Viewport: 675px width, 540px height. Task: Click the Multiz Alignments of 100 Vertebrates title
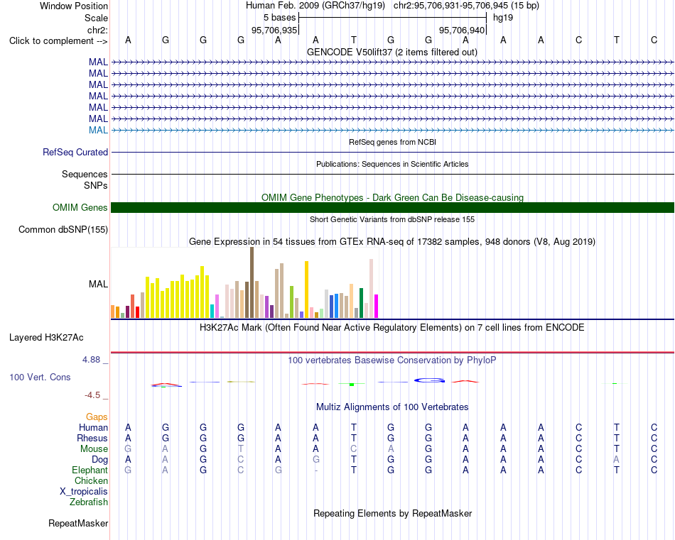pos(392,407)
